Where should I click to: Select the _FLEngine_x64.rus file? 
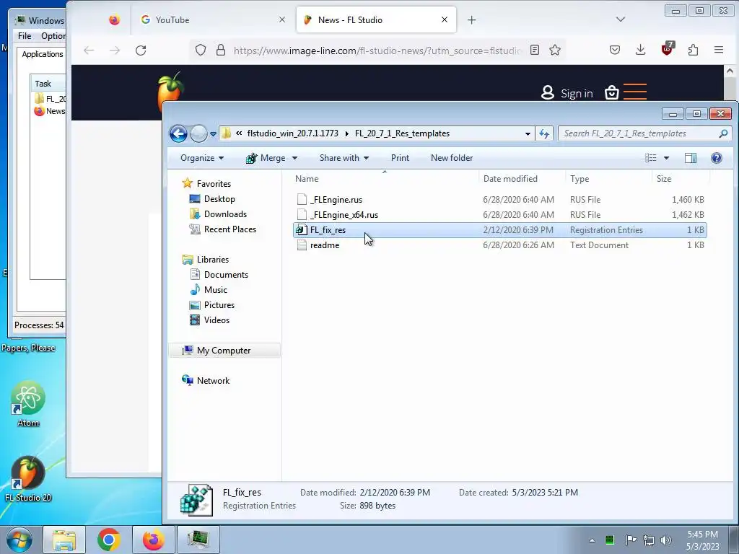coord(499,215)
